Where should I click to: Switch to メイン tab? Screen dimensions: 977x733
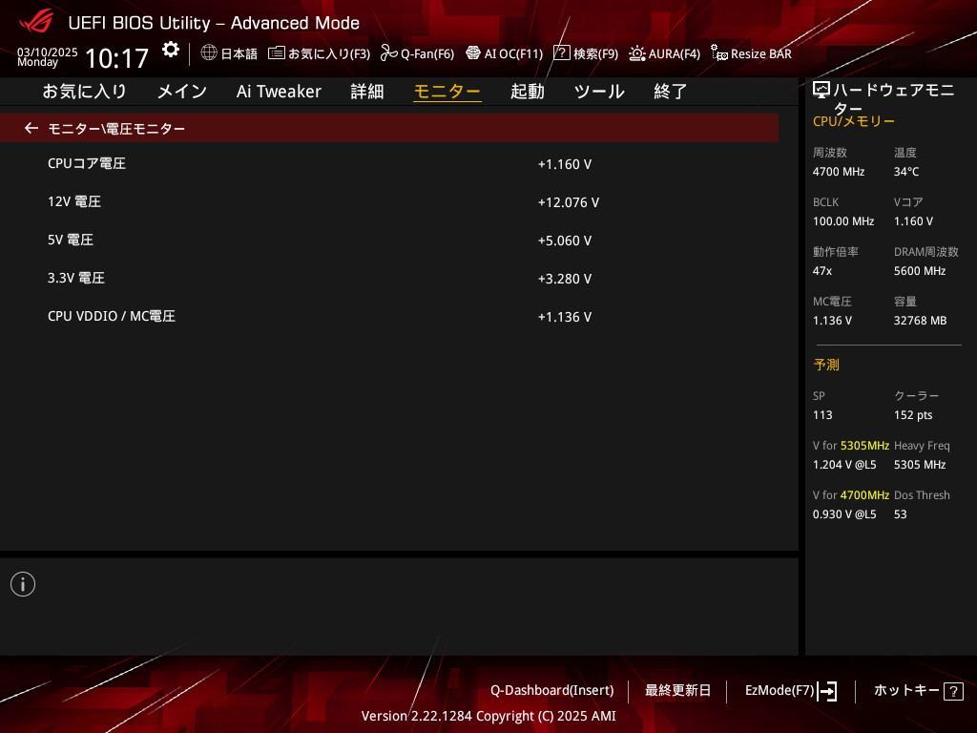pos(182,92)
